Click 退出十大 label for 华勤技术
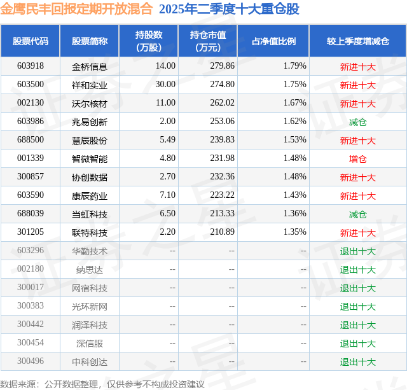 (x=358, y=251)
